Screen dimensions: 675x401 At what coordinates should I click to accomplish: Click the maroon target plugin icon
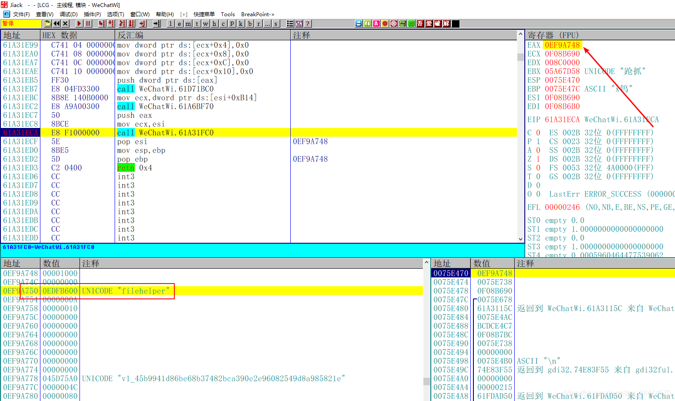point(394,24)
